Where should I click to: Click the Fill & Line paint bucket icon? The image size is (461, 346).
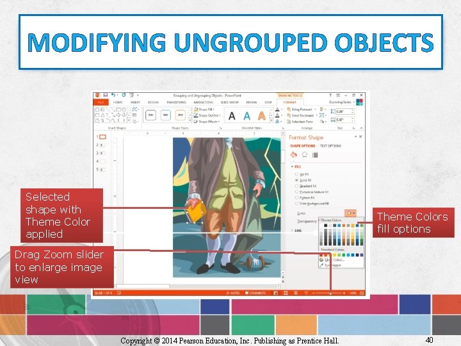click(294, 155)
